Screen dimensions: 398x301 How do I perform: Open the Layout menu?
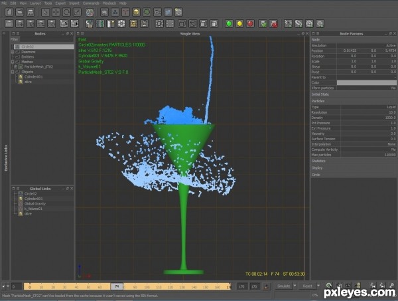pyautogui.click(x=35, y=3)
